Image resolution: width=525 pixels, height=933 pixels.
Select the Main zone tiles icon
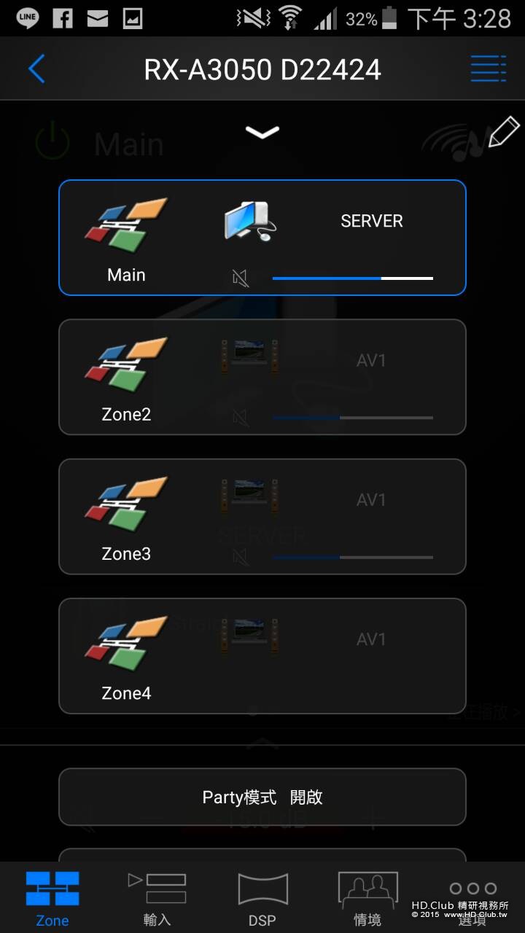126,225
